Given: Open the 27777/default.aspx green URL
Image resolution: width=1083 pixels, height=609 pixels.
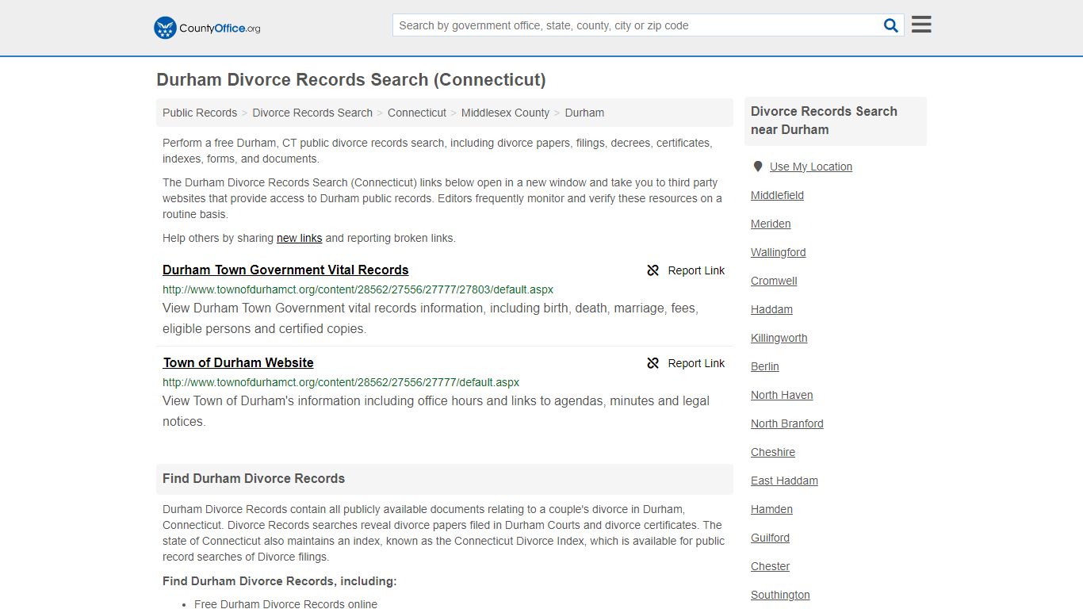Looking at the screenshot, I should click(x=341, y=382).
